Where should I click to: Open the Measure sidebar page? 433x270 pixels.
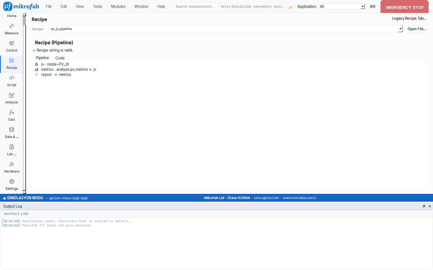click(11, 29)
